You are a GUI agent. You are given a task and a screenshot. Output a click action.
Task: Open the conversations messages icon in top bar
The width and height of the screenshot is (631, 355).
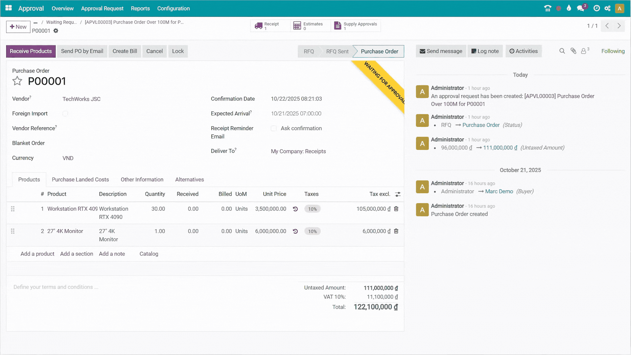[580, 8]
